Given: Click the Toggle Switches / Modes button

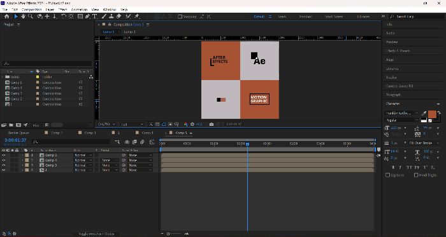Looking at the screenshot, I should point(97,234).
